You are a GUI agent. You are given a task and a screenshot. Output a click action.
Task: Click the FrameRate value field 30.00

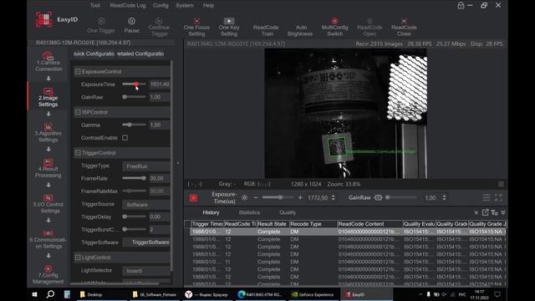[x=160, y=178]
